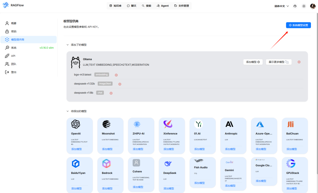Open the user avatar in header
The height and width of the screenshot is (193, 318).
click(313, 6)
